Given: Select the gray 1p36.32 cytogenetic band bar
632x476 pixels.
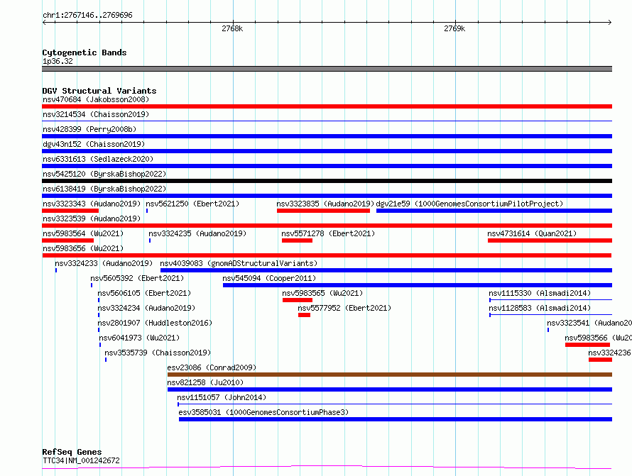Looking at the screenshot, I should pyautogui.click(x=327, y=69).
